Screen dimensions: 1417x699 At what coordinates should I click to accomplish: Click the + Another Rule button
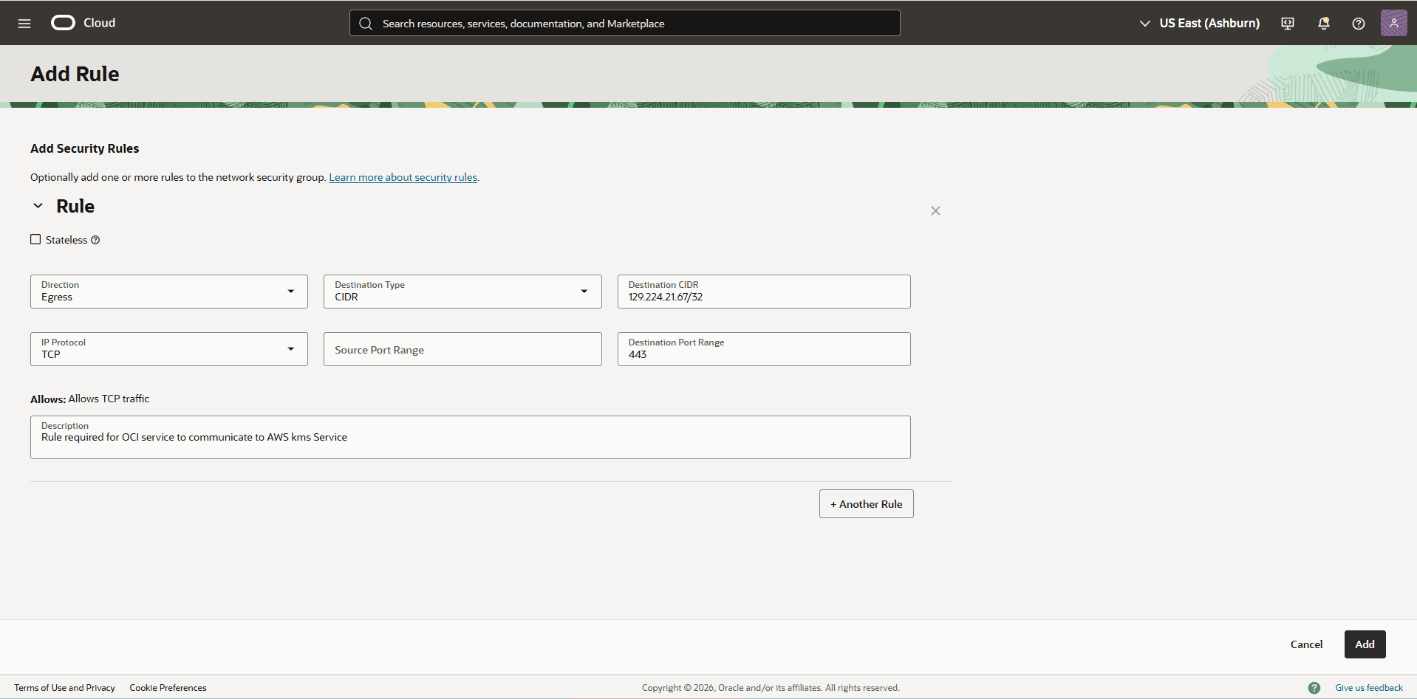pyautogui.click(x=865, y=503)
